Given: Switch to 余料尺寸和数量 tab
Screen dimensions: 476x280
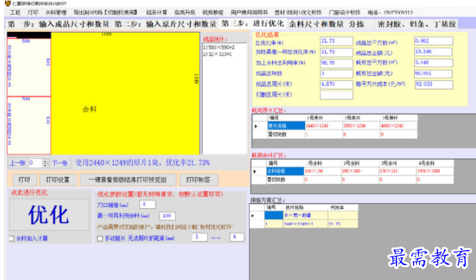Looking at the screenshot, I should click(316, 24).
